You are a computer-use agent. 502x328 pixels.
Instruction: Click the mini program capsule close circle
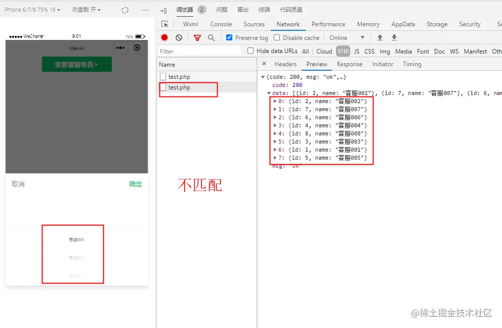point(137,48)
